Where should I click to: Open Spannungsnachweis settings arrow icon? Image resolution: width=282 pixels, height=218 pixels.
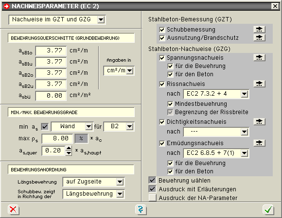click(259, 57)
